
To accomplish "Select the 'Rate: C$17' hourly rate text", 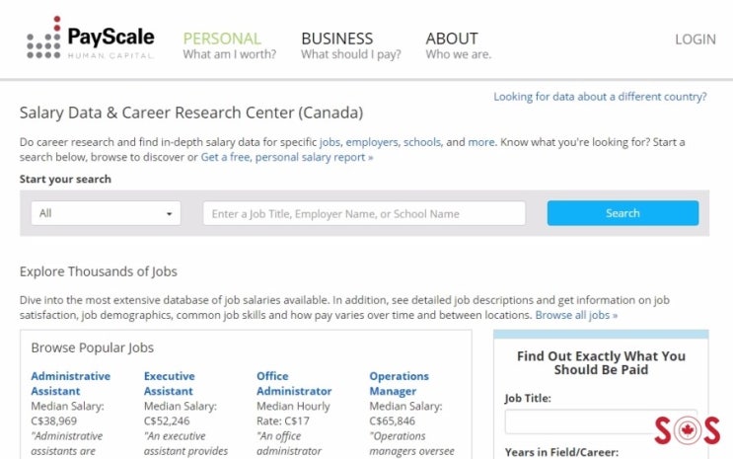I will click(283, 421).
